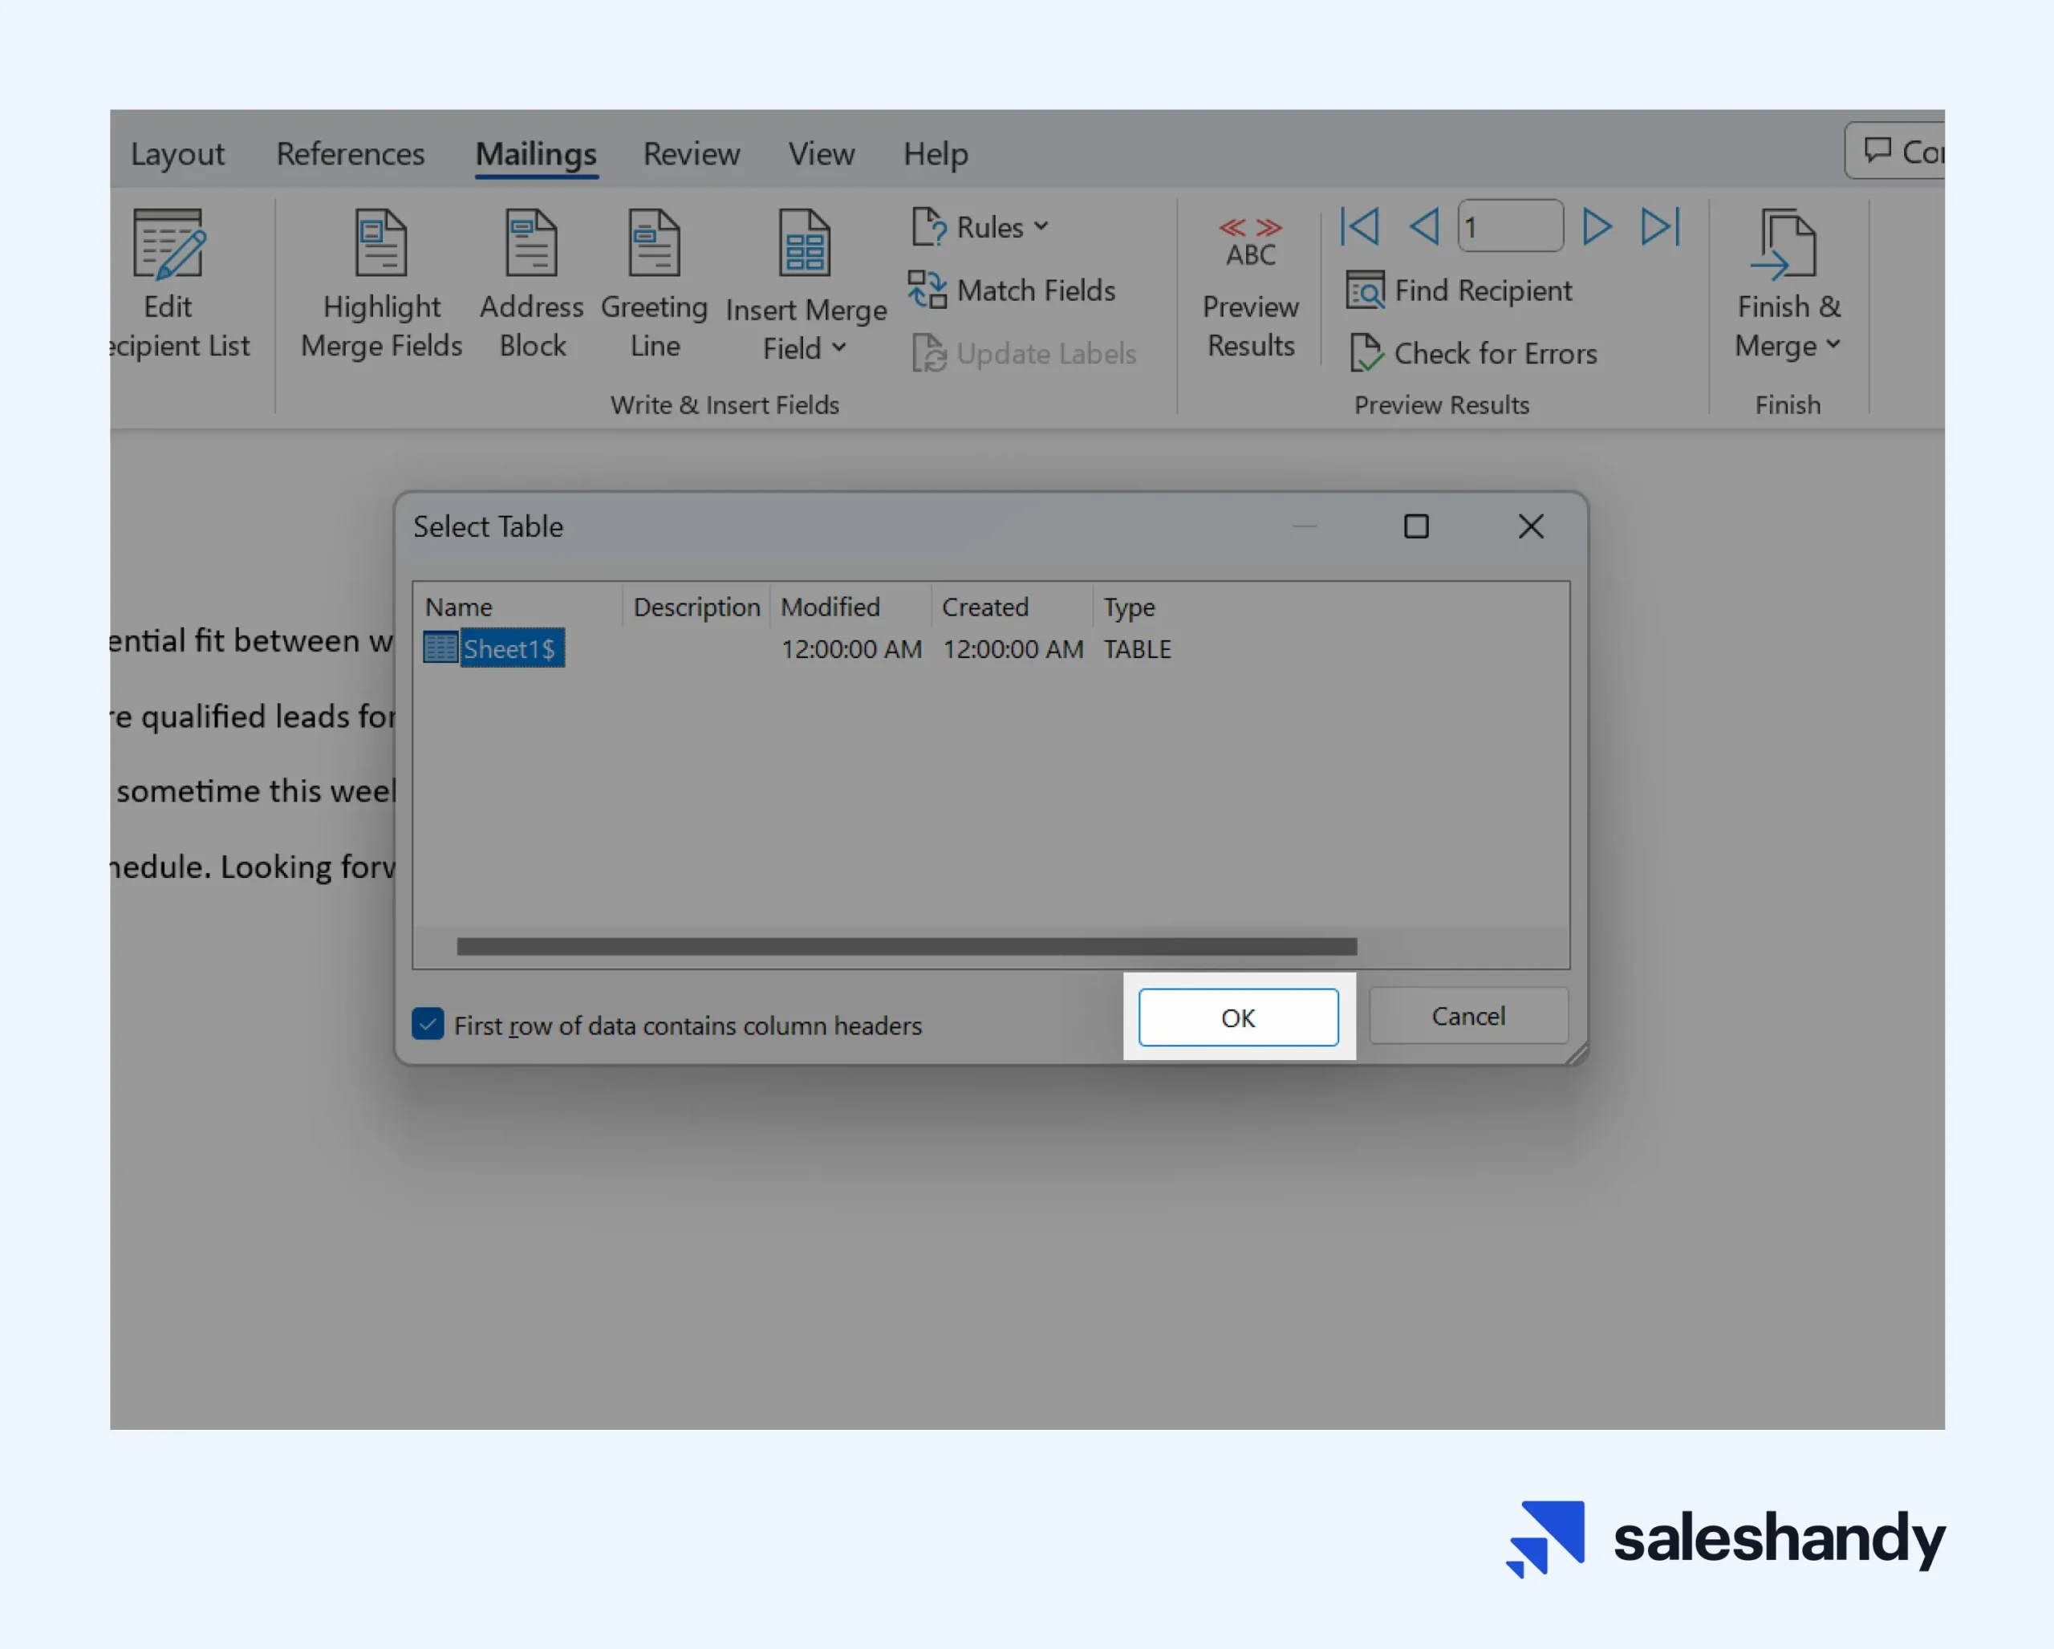The height and width of the screenshot is (1649, 2054).
Task: Go to the next record
Action: [x=1597, y=227]
